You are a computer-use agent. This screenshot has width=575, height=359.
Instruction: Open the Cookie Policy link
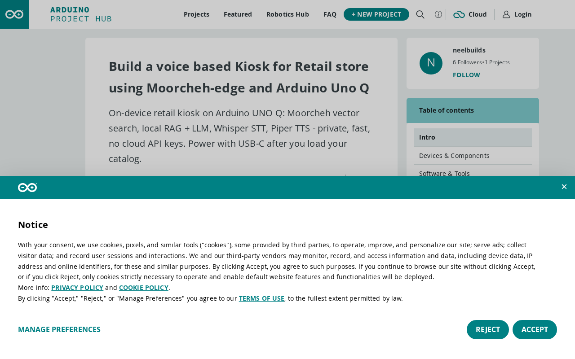pyautogui.click(x=144, y=288)
